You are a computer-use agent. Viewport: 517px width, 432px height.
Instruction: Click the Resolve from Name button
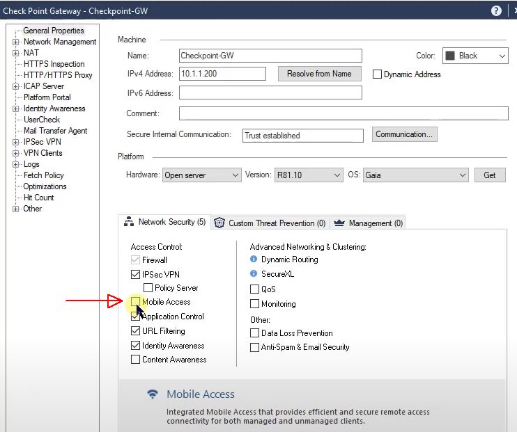click(x=319, y=74)
